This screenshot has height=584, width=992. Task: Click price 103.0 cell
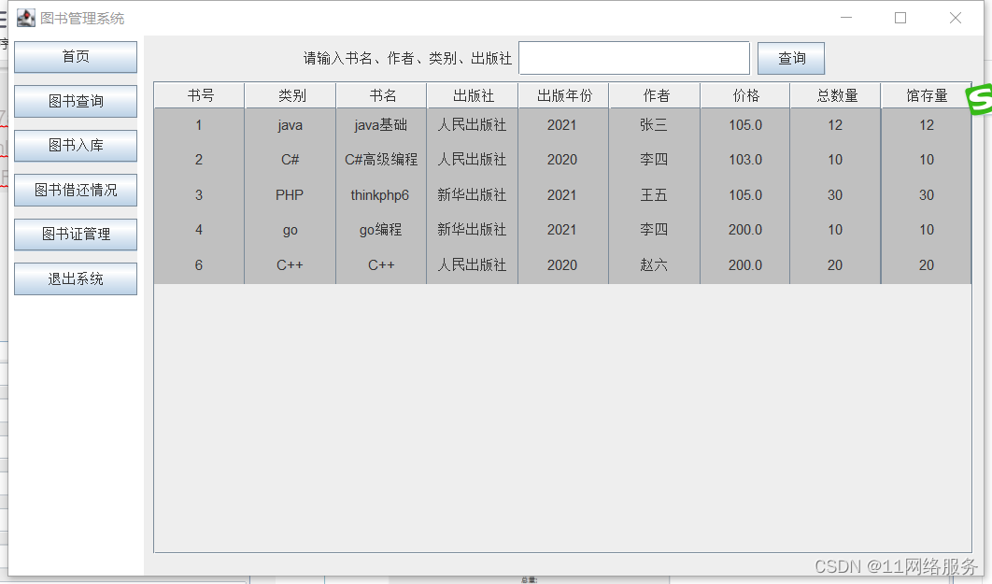click(x=745, y=160)
